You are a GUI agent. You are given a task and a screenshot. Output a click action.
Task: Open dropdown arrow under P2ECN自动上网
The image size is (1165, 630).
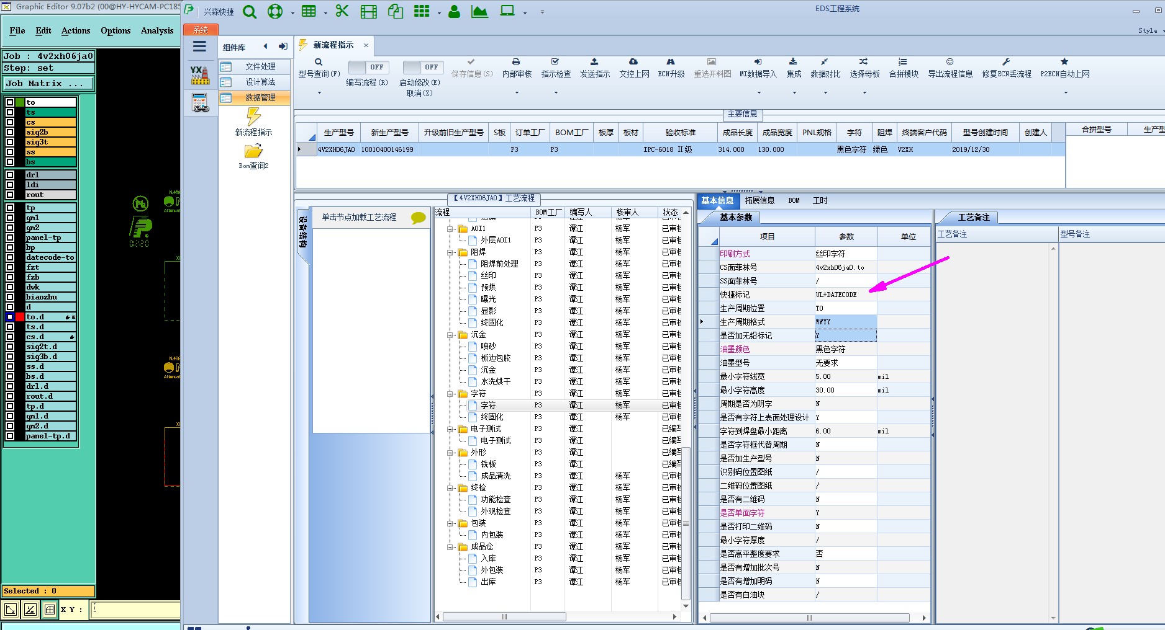point(1066,93)
